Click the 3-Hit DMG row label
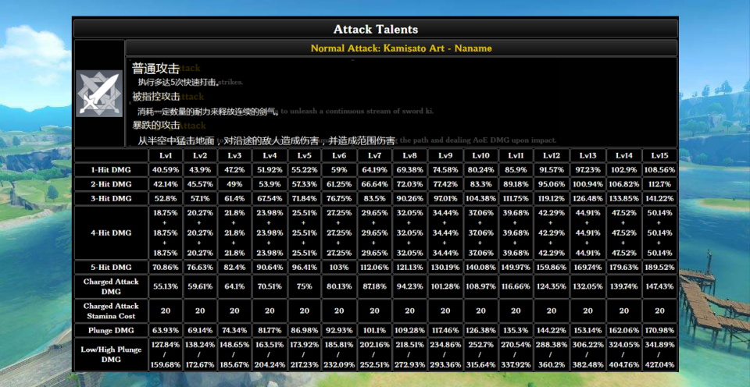This screenshot has width=750, height=387. click(x=111, y=198)
